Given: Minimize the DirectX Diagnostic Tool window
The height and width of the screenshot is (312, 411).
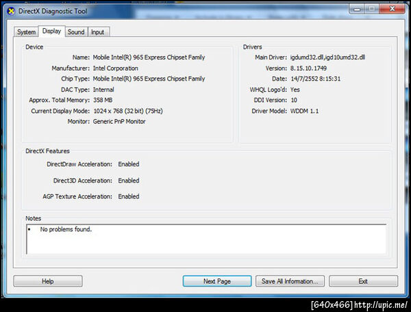Looking at the screenshot, I should coord(357,10).
